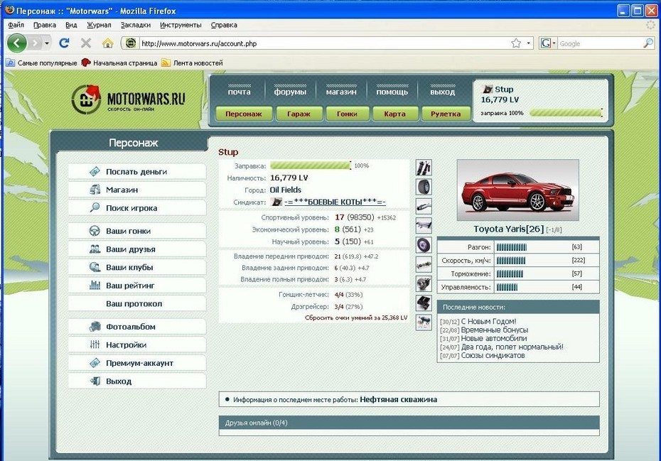The image size is (661, 461).
Task: Open Фотоальбом from the sidebar
Action: 137,327
